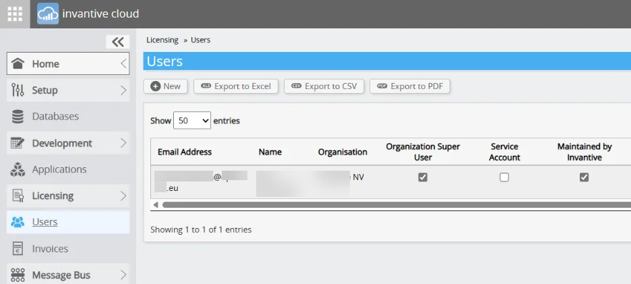The height and width of the screenshot is (284, 631).
Task: Expand the Setup submenu arrow
Action: pyautogui.click(x=123, y=90)
